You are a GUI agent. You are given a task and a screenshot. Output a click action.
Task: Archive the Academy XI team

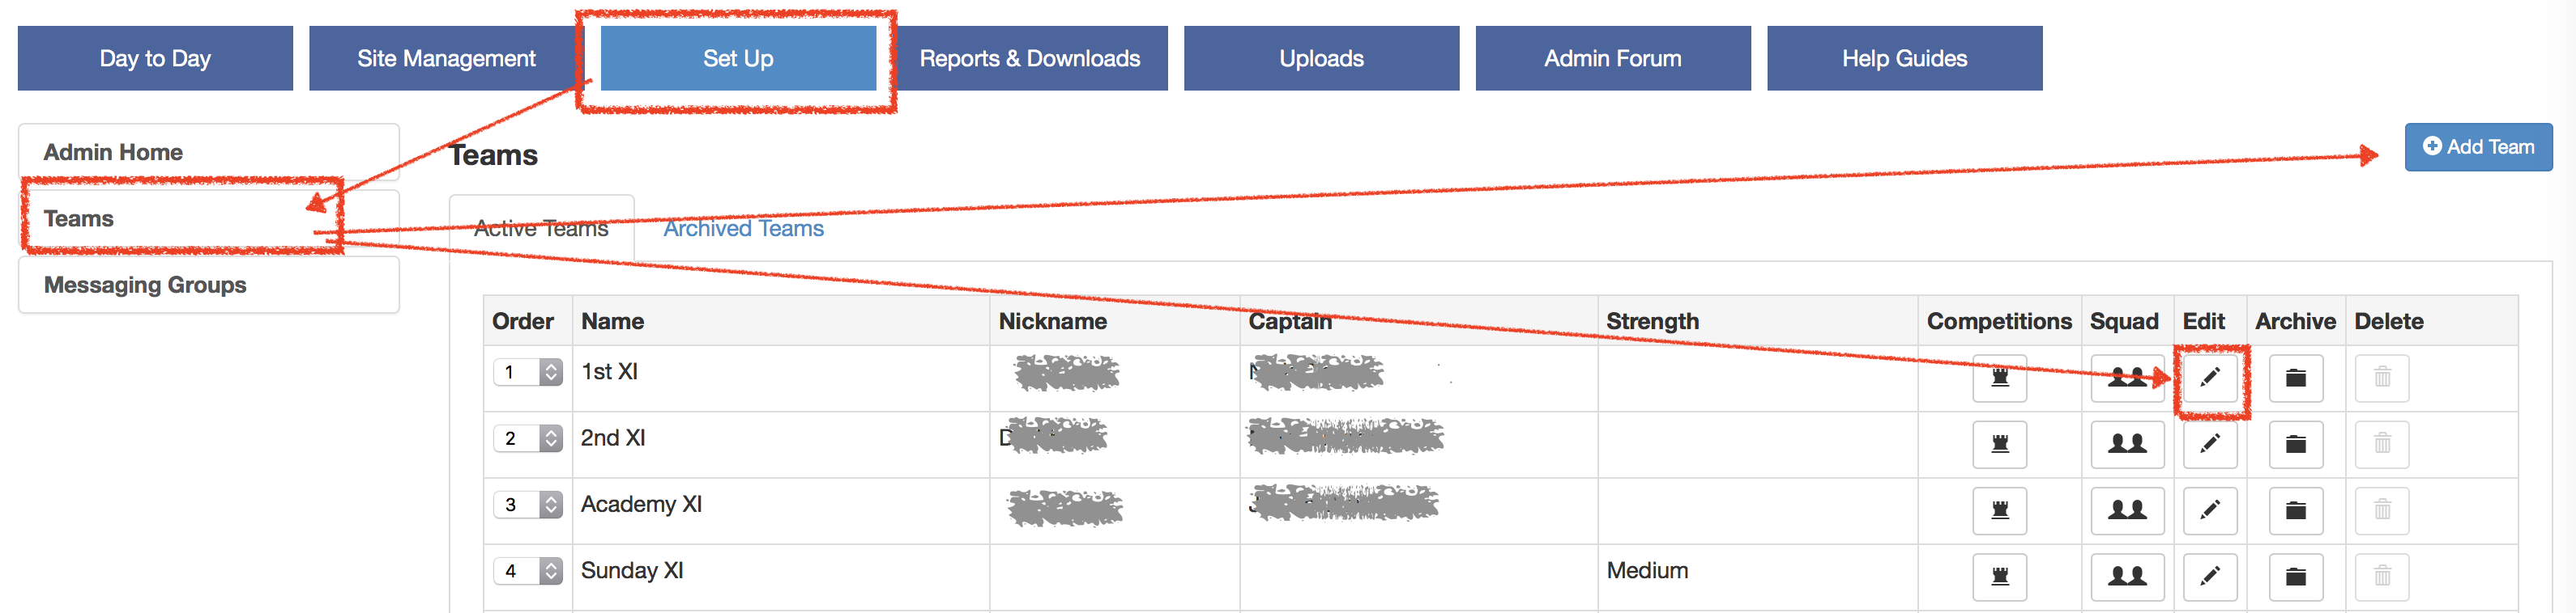click(2295, 510)
